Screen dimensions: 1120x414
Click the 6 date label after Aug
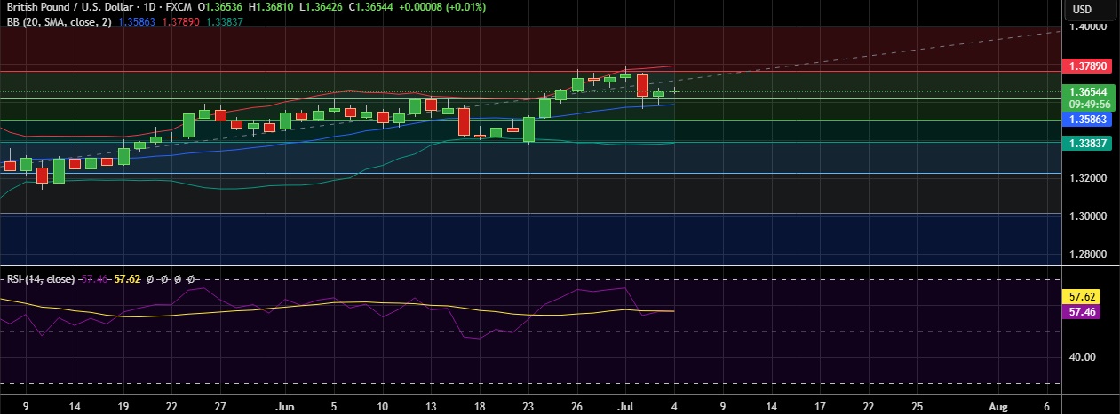(1048, 405)
